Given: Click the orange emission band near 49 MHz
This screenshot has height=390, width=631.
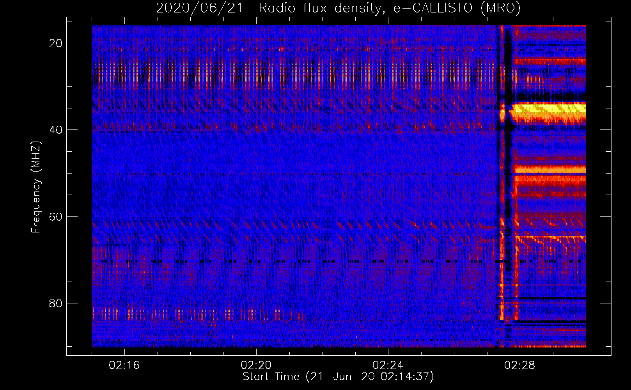Looking at the screenshot, I should [550, 170].
